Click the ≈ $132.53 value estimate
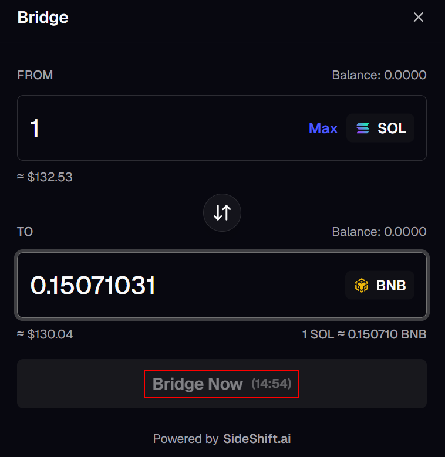Image resolution: width=445 pixels, height=457 pixels. [45, 177]
